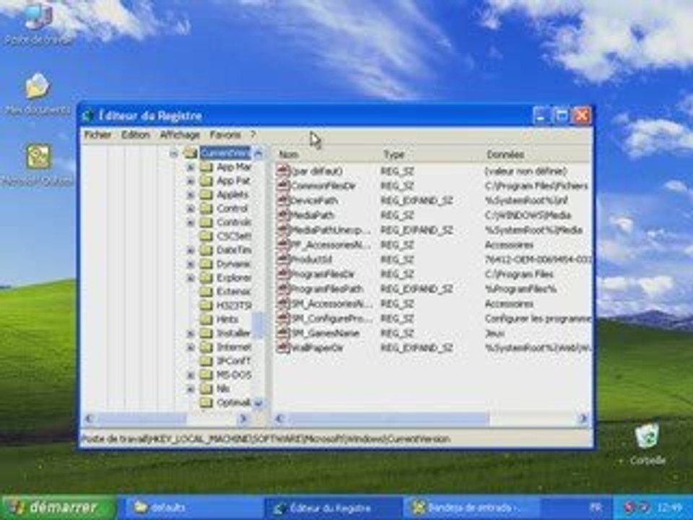Open the Fichier menu
The image size is (693, 520).
pos(97,135)
